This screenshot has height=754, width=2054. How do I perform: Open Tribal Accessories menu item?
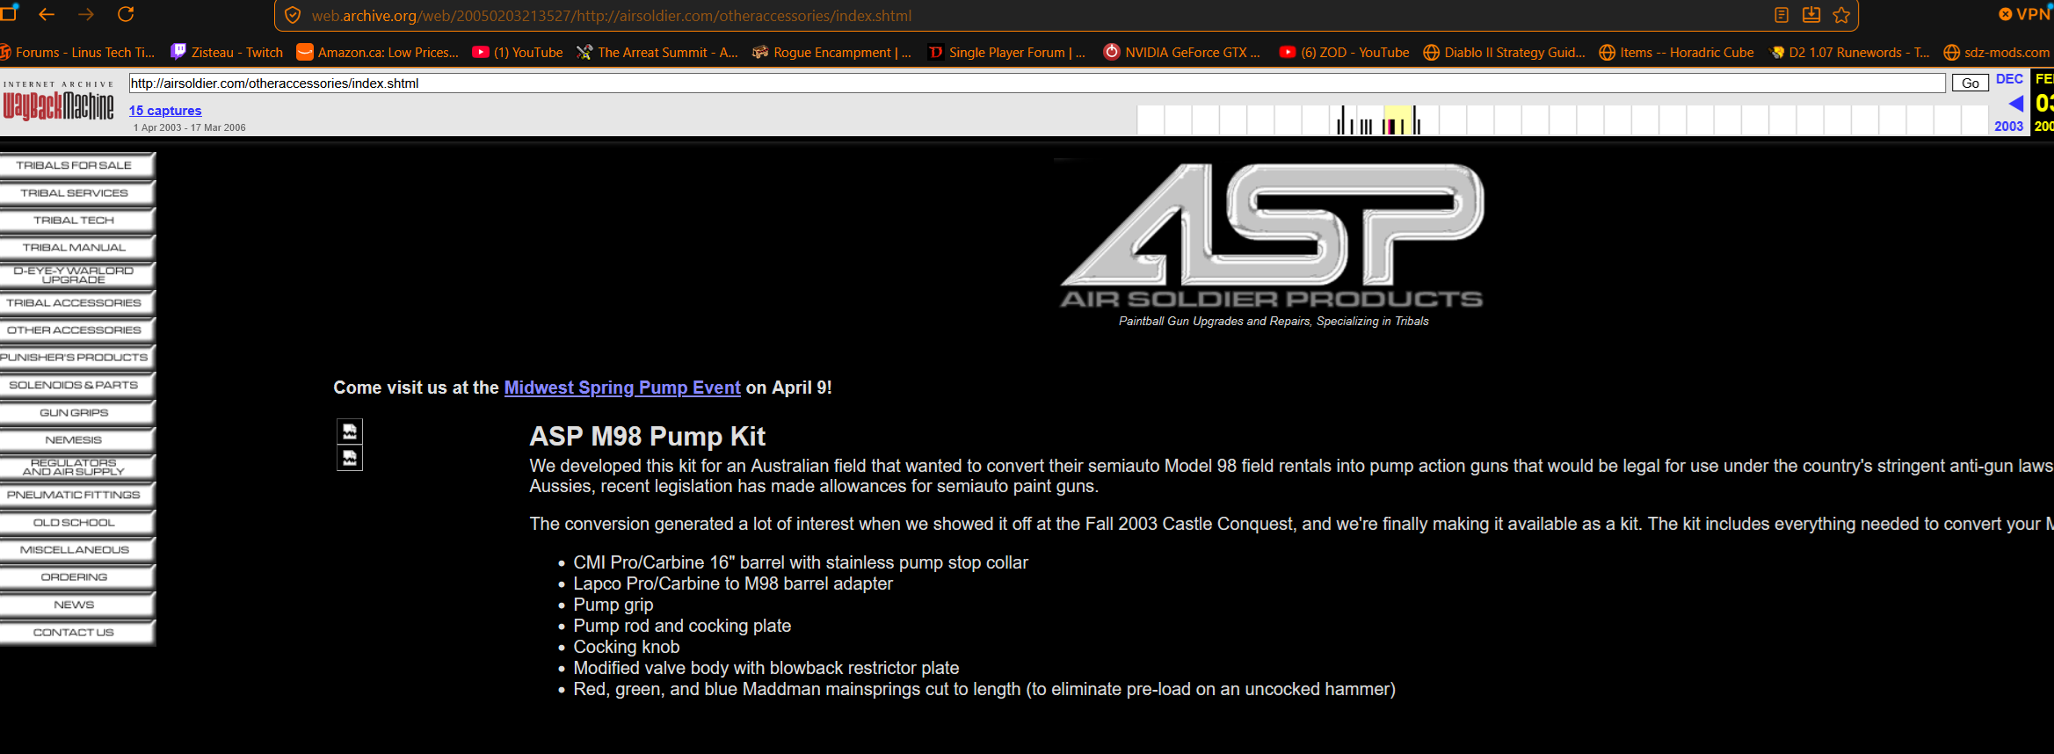[77, 303]
